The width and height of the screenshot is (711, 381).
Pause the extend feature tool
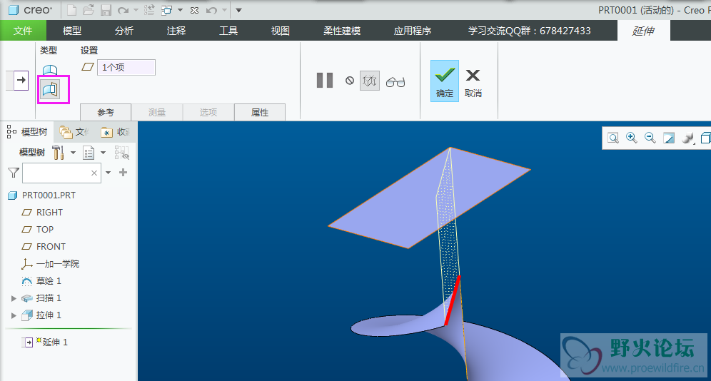325,81
